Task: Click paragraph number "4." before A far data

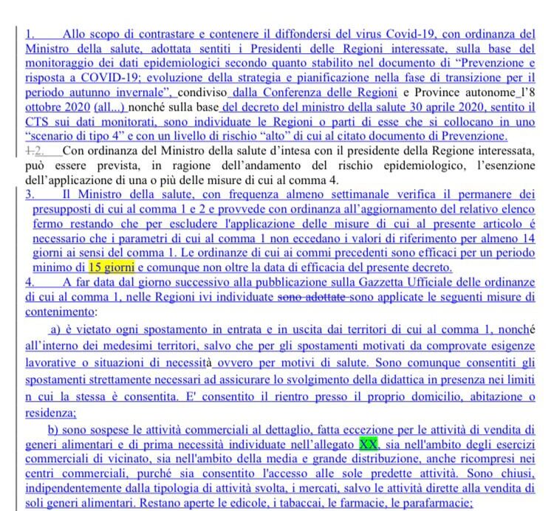Action: [30, 282]
